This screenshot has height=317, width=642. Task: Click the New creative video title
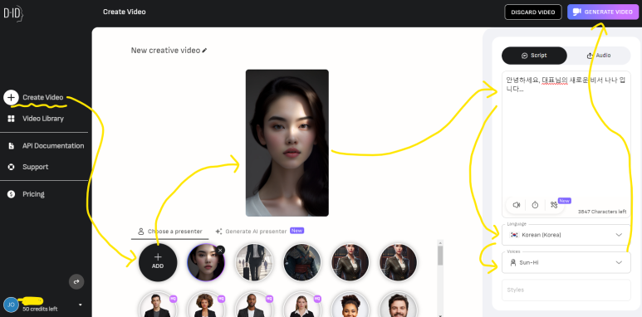tap(165, 51)
